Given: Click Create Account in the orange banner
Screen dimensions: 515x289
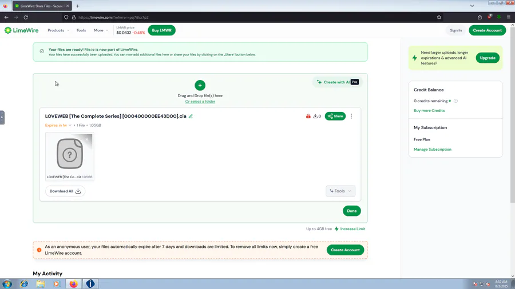Looking at the screenshot, I should click(345, 250).
